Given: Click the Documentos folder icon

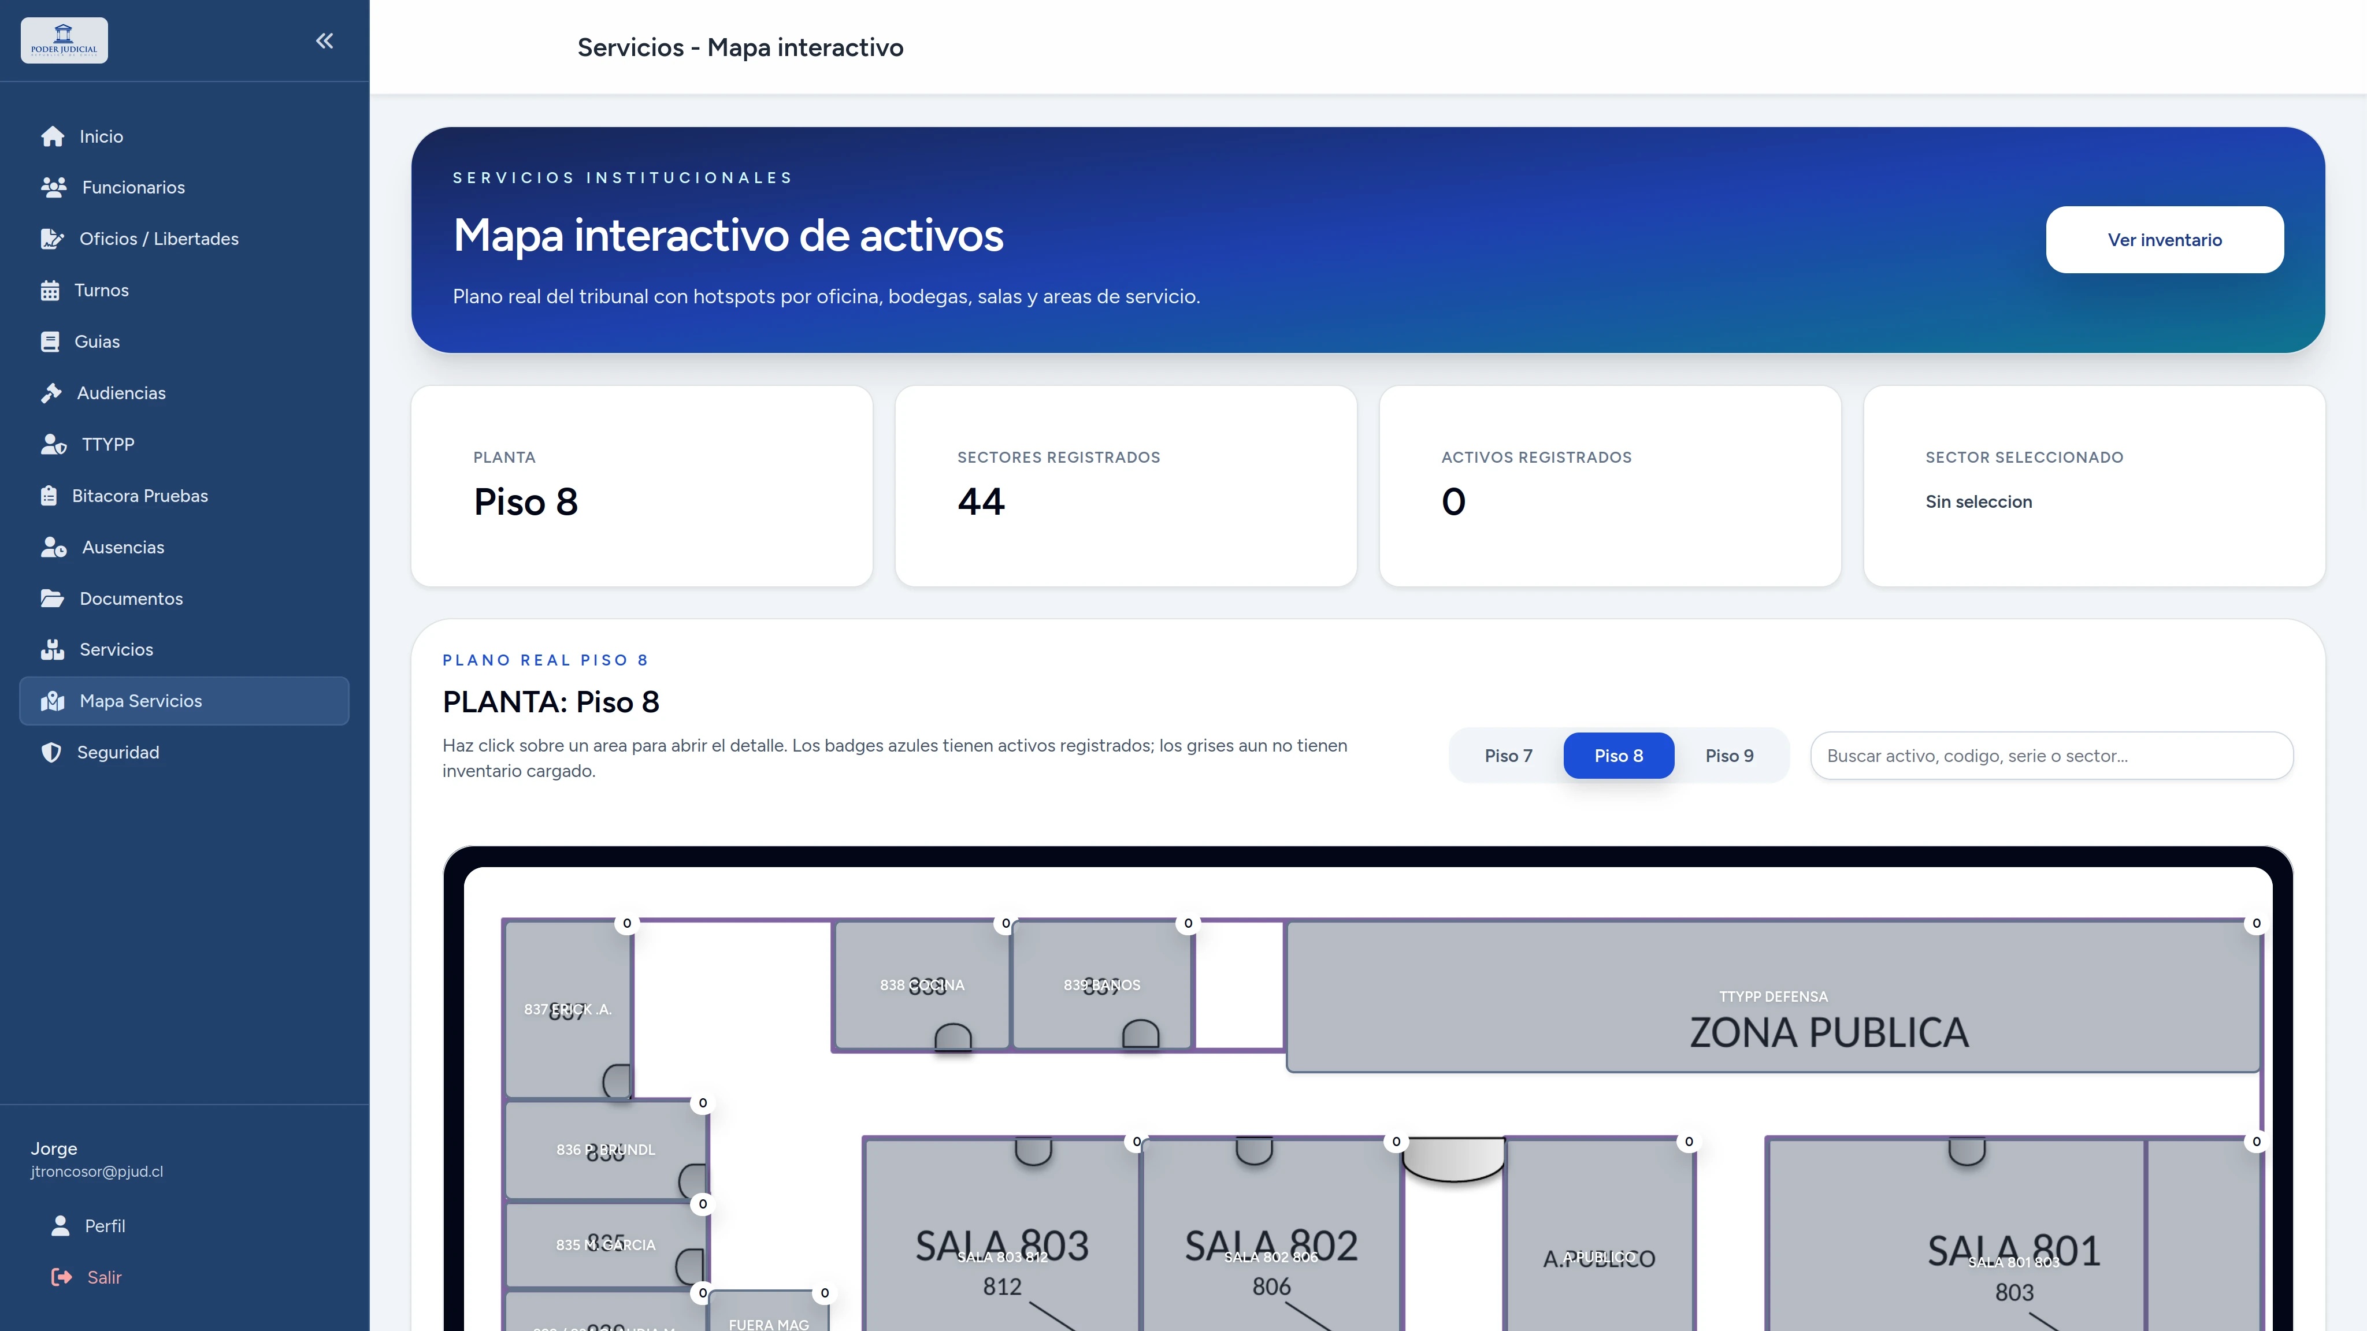Looking at the screenshot, I should coord(53,599).
